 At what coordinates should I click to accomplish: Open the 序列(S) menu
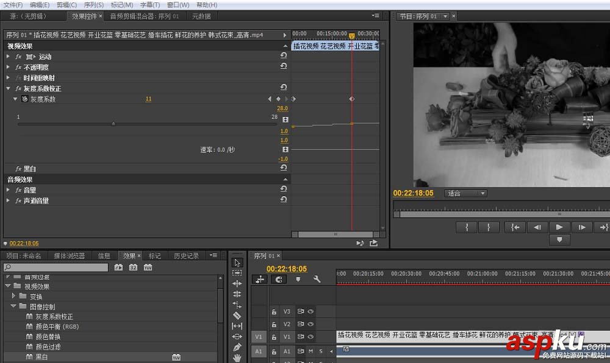tap(93, 4)
